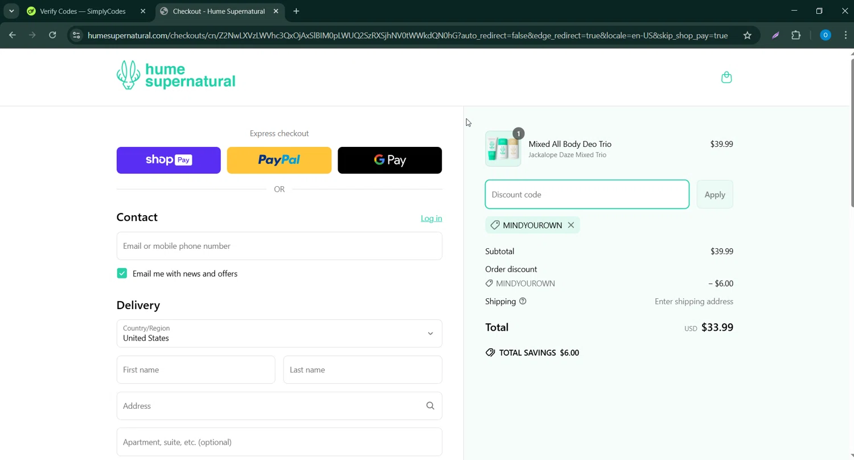Click the 'Subtotal' label
The image size is (854, 460).
pos(500,251)
